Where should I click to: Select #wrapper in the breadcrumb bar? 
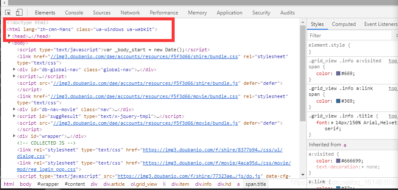(x=48, y=184)
